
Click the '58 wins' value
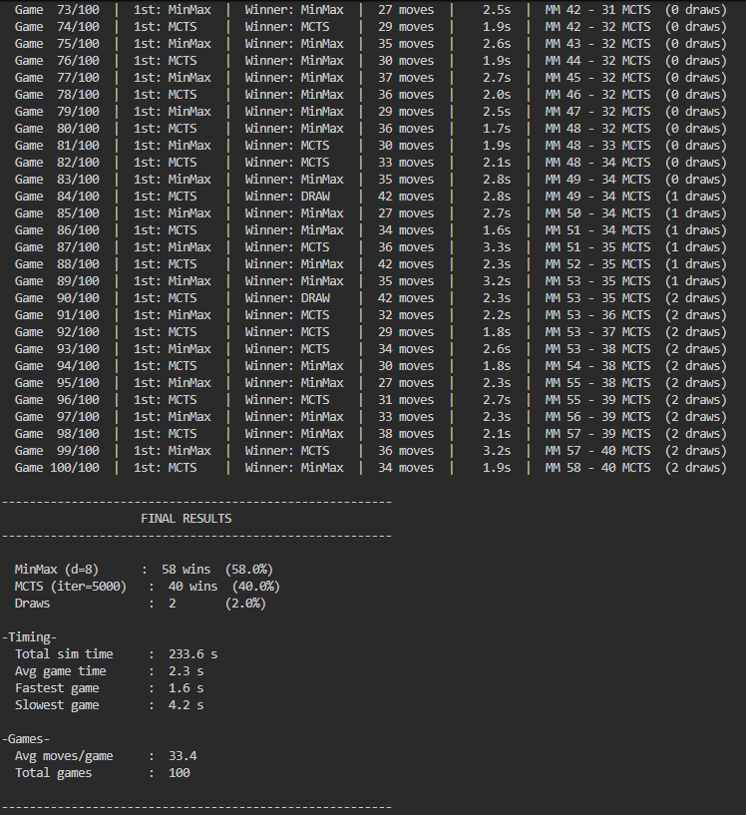[x=186, y=570]
